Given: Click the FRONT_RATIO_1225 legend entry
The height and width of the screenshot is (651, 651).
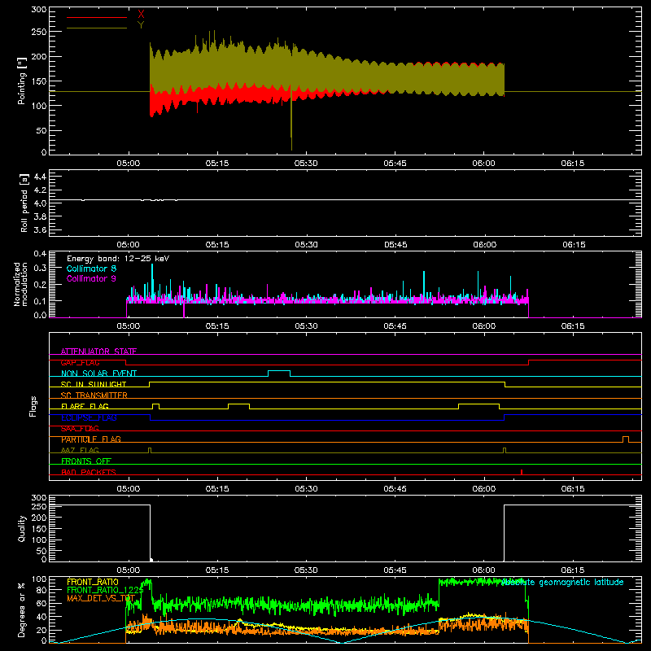Looking at the screenshot, I should point(105,590).
